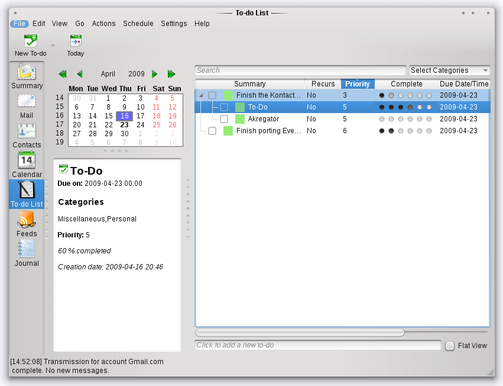Image resolution: width=503 pixels, height=386 pixels.
Task: Select the To-do List sidebar icon
Action: click(x=27, y=194)
